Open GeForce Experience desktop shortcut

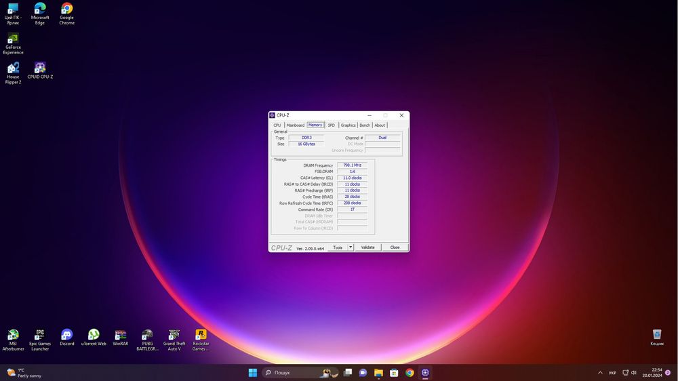pos(13,39)
